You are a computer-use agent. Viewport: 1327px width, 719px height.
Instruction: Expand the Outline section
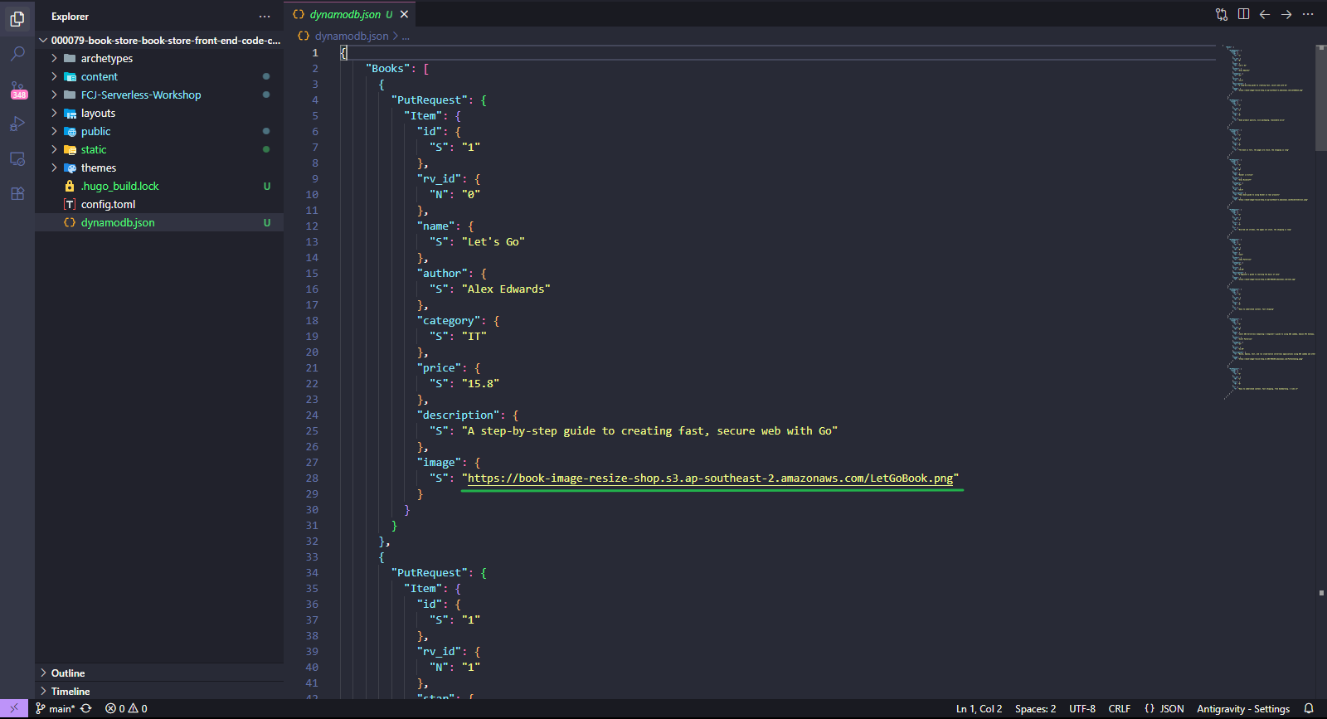pyautogui.click(x=159, y=673)
